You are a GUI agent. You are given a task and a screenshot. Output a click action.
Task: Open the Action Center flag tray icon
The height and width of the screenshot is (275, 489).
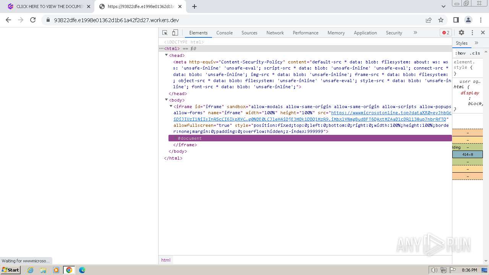pos(453,270)
